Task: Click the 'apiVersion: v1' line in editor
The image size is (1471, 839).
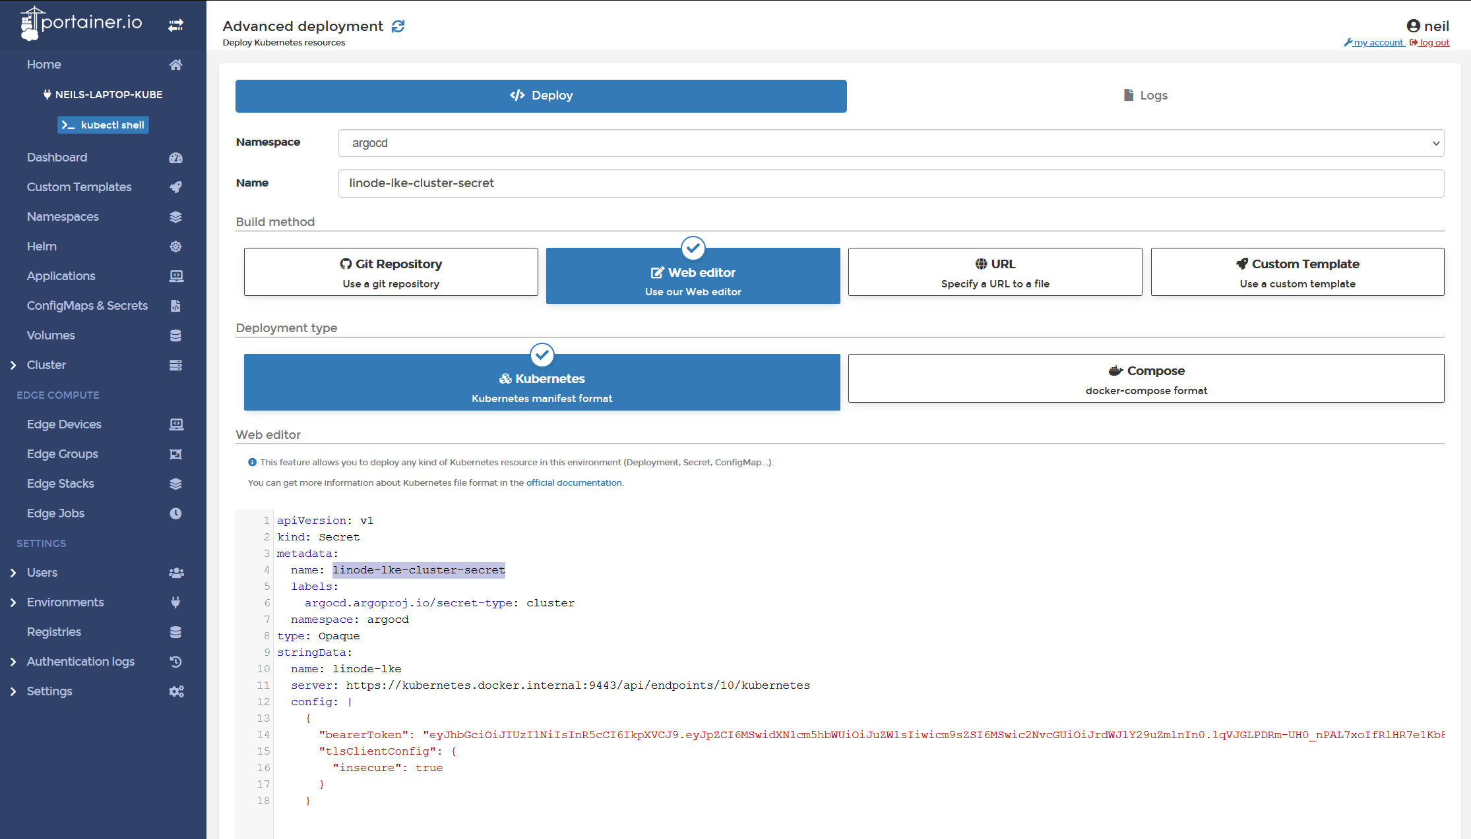Action: [325, 521]
